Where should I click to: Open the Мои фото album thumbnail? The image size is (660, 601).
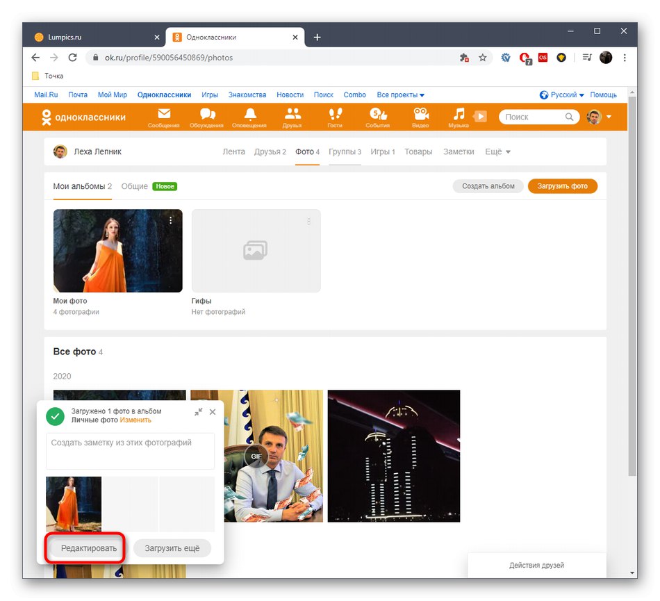[x=118, y=251]
